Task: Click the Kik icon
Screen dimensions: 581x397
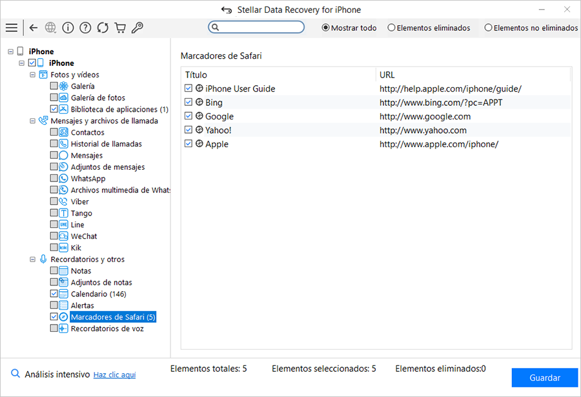Action: coord(64,247)
